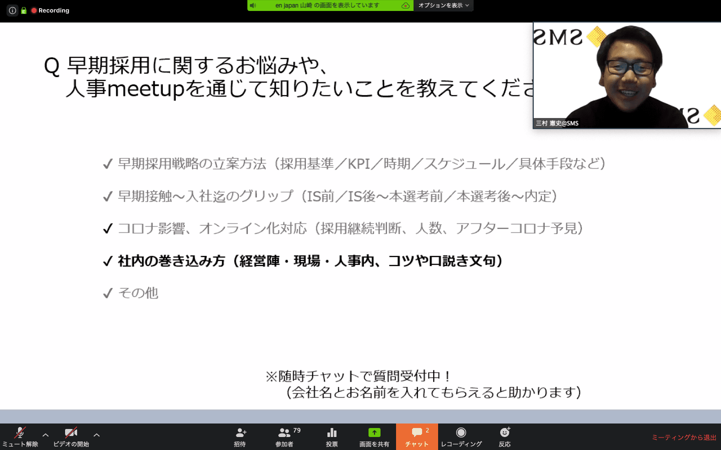Screen dimensions: 721x450
Task: Click the red Recording indicator
Action: click(x=50, y=10)
